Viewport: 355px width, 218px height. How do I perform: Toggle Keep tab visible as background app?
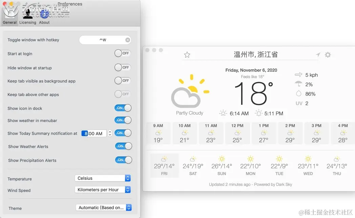[x=123, y=81]
